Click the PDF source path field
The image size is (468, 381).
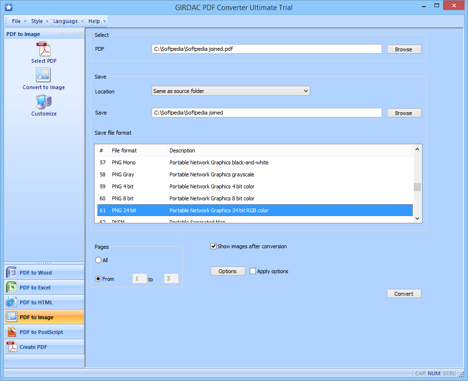click(x=266, y=49)
